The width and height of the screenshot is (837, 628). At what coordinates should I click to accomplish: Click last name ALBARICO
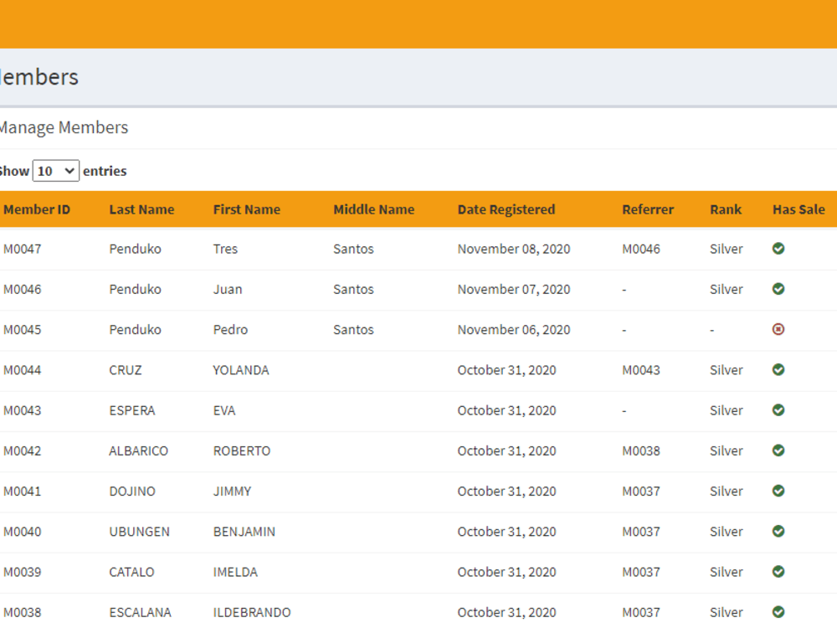pos(138,450)
